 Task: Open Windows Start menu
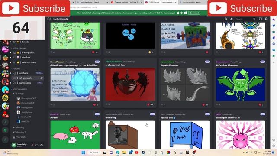(84, 153)
